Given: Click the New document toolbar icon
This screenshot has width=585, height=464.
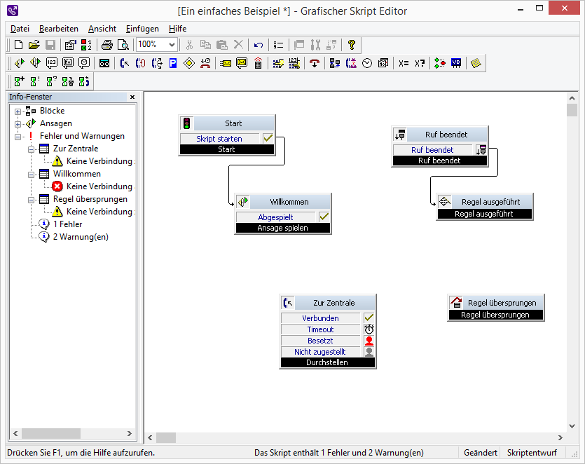Looking at the screenshot, I should coord(19,45).
